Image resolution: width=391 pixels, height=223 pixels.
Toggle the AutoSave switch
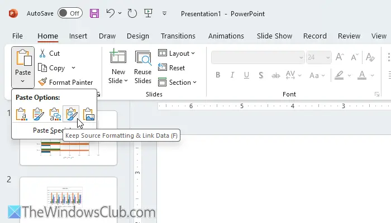click(x=70, y=13)
